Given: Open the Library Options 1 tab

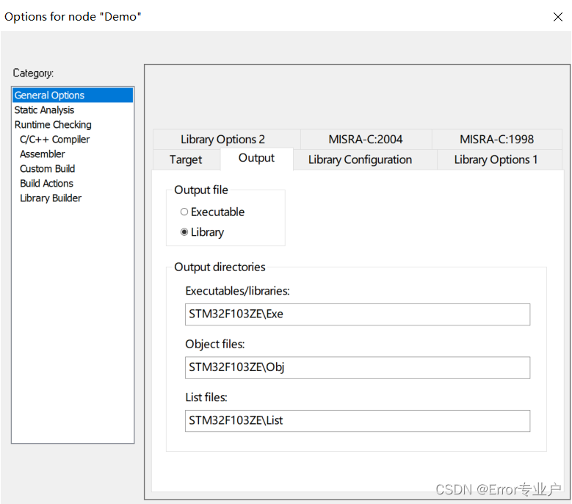Looking at the screenshot, I should coord(496,160).
